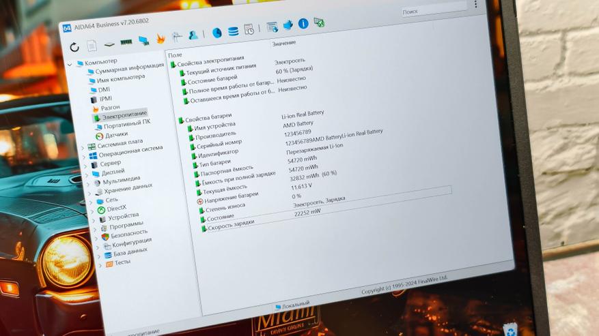Select Программы in the tree
This screenshot has width=599, height=336.
pyautogui.click(x=126, y=225)
